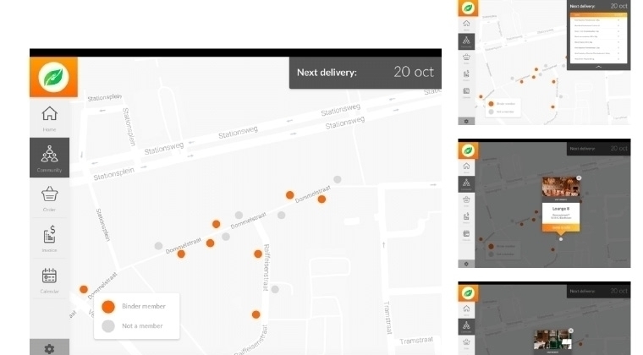
Task: Collapse the delivery list with the chevron
Action: click(598, 65)
